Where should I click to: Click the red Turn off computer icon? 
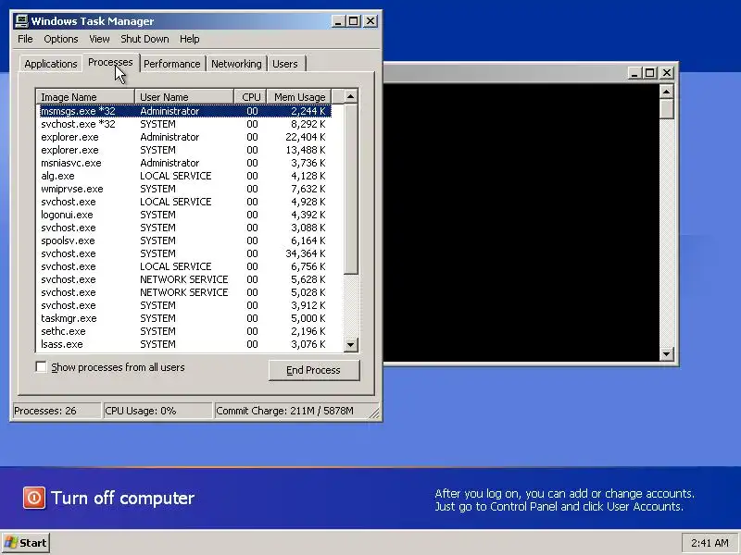34,498
